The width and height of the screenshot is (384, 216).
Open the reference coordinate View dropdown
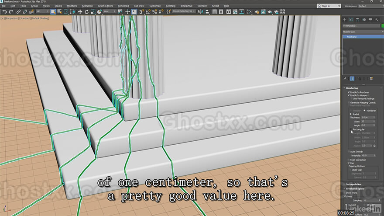(x=109, y=11)
